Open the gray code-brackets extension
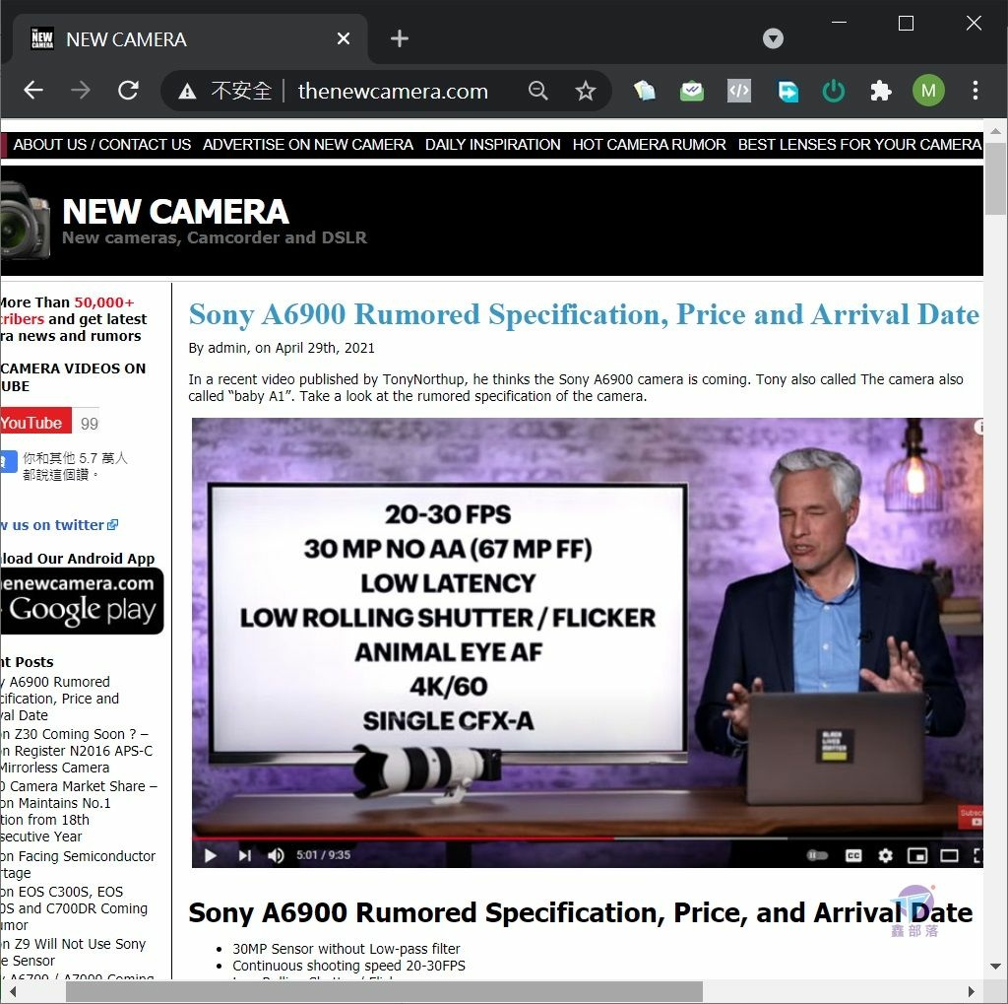This screenshot has width=1008, height=1004. point(738,91)
